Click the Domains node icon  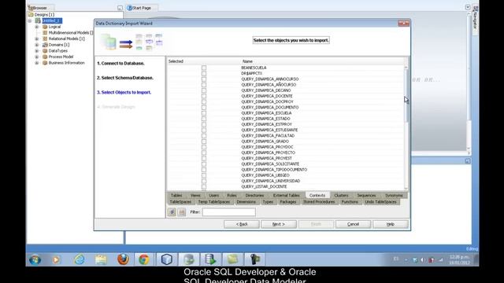[45, 45]
